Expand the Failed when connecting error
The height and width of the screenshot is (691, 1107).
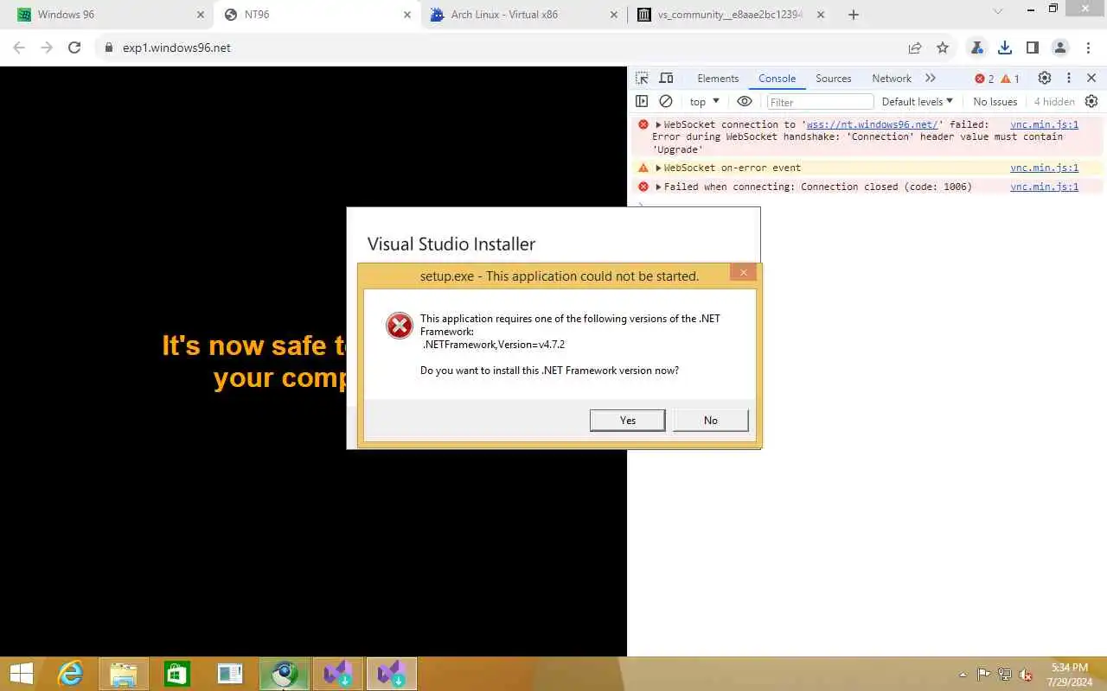(x=658, y=187)
